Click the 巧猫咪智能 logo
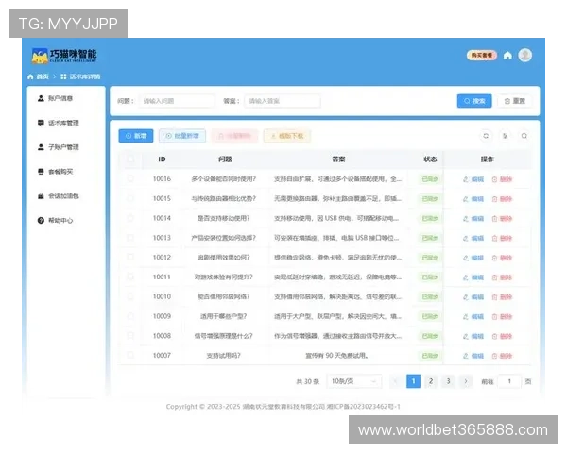567x453 pixels. coord(64,56)
